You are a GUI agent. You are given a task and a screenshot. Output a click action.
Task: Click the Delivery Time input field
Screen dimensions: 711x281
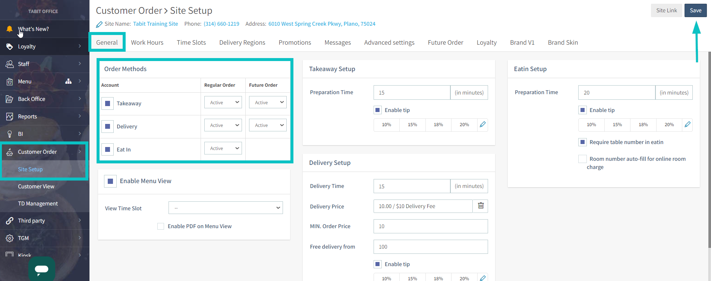412,186
